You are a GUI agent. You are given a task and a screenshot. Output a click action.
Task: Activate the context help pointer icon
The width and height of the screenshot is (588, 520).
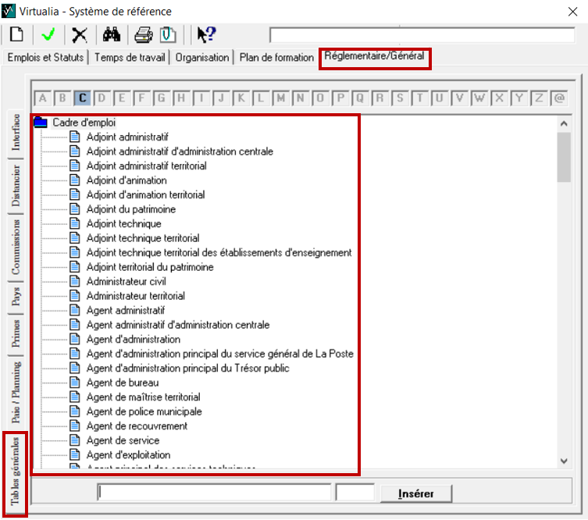click(x=205, y=35)
